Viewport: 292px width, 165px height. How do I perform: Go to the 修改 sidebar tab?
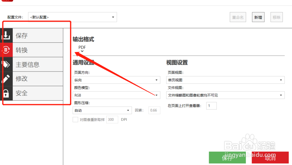point(38,79)
